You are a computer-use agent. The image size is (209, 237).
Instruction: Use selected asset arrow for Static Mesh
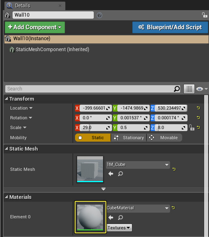pyautogui.click(x=111, y=174)
